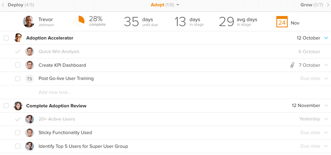The image size is (331, 155).
Task: Check the Adoption Accelerator checkbox
Action: click(x=6, y=38)
